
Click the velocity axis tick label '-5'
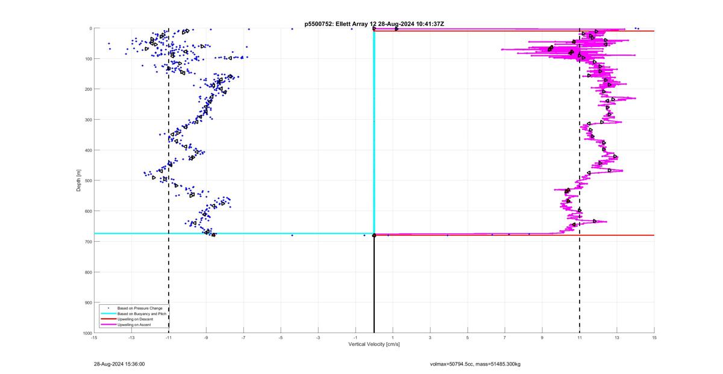click(281, 338)
